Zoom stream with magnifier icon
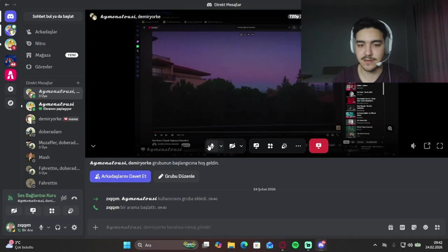 [x=390, y=128]
